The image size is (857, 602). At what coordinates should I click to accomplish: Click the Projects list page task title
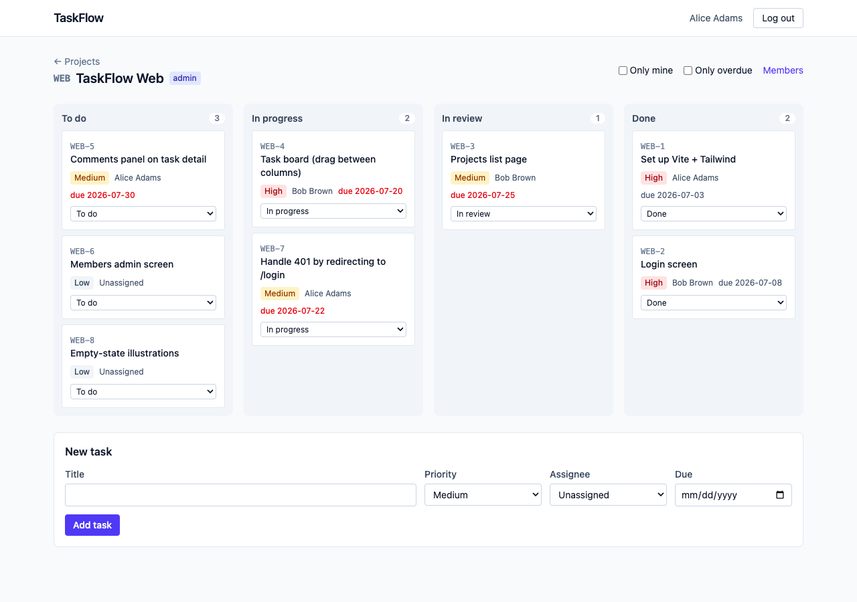(x=489, y=159)
